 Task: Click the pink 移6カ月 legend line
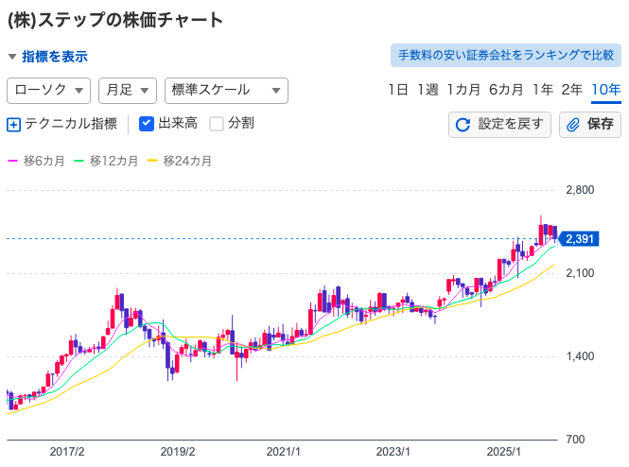[12, 161]
